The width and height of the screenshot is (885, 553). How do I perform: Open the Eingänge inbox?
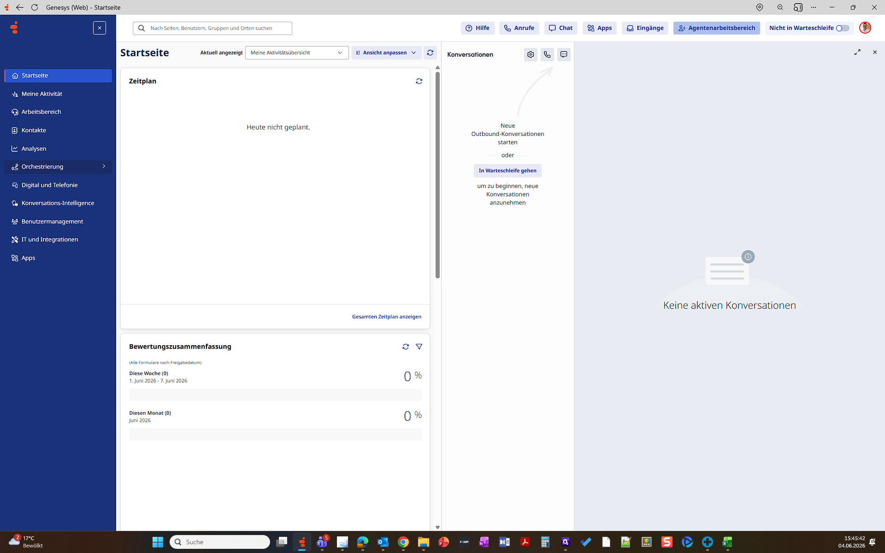[x=645, y=28]
